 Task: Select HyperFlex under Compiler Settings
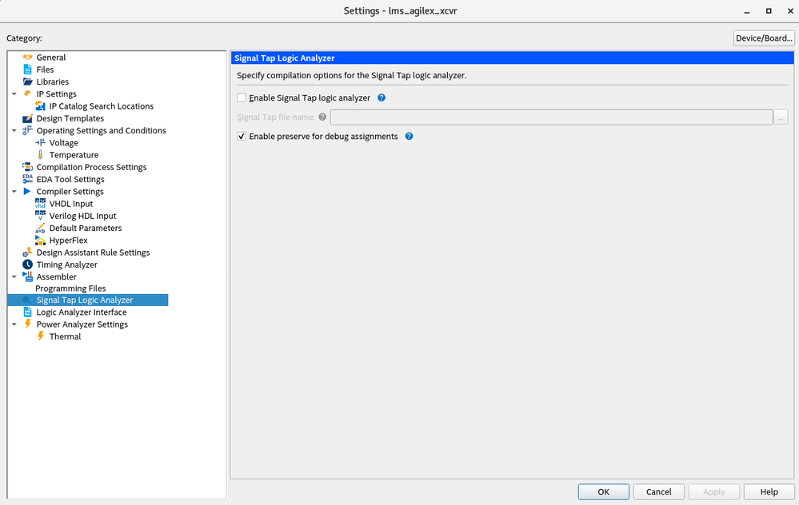pos(68,241)
